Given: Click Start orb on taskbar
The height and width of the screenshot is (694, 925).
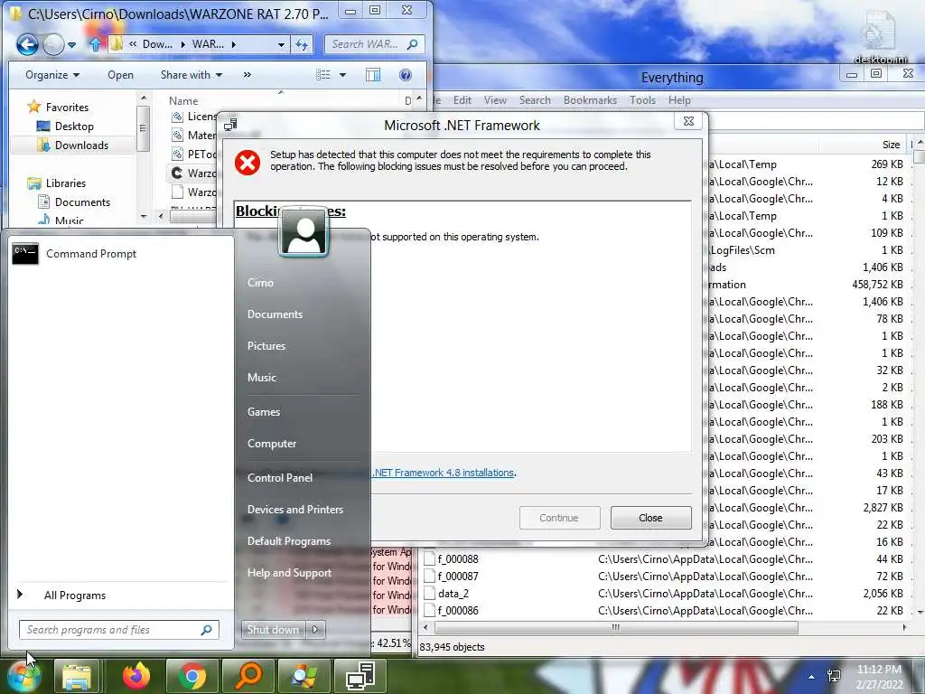Looking at the screenshot, I should pyautogui.click(x=24, y=676).
